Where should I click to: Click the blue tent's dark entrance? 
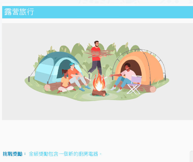(x=63, y=68)
